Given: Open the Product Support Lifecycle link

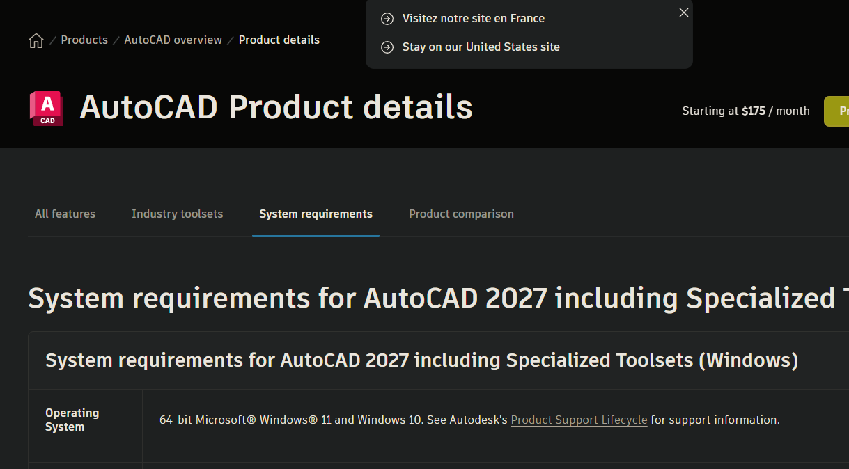Looking at the screenshot, I should (x=579, y=420).
